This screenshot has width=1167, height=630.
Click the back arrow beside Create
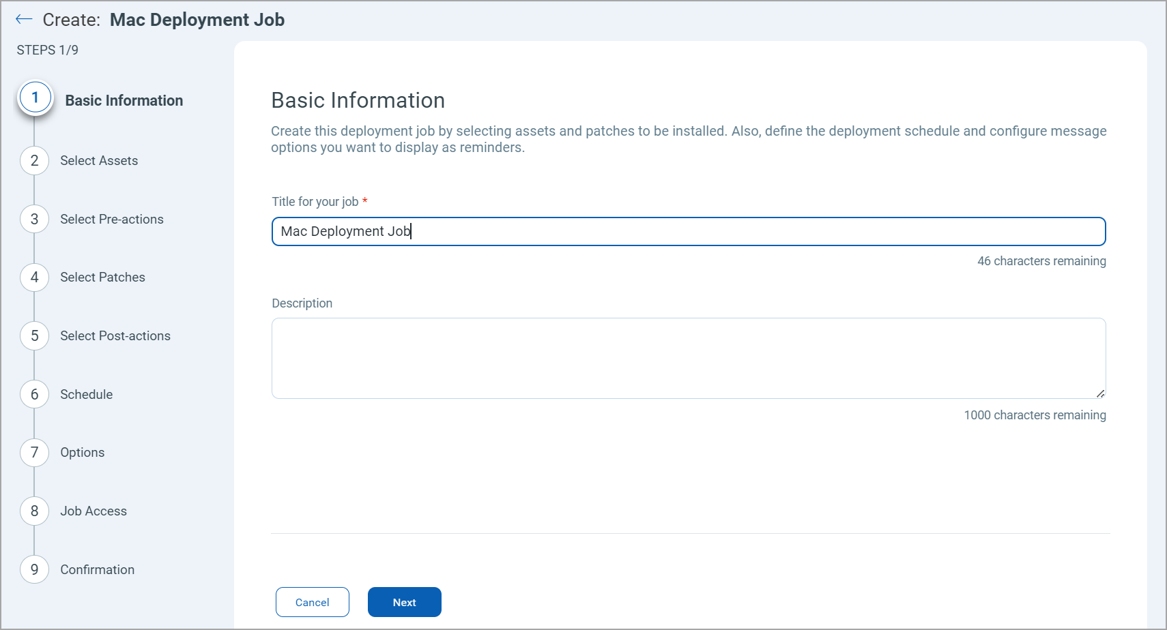point(24,19)
